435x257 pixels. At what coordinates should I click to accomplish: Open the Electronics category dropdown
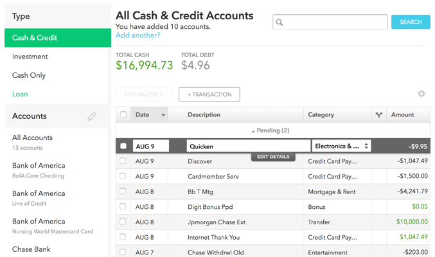tap(341, 146)
